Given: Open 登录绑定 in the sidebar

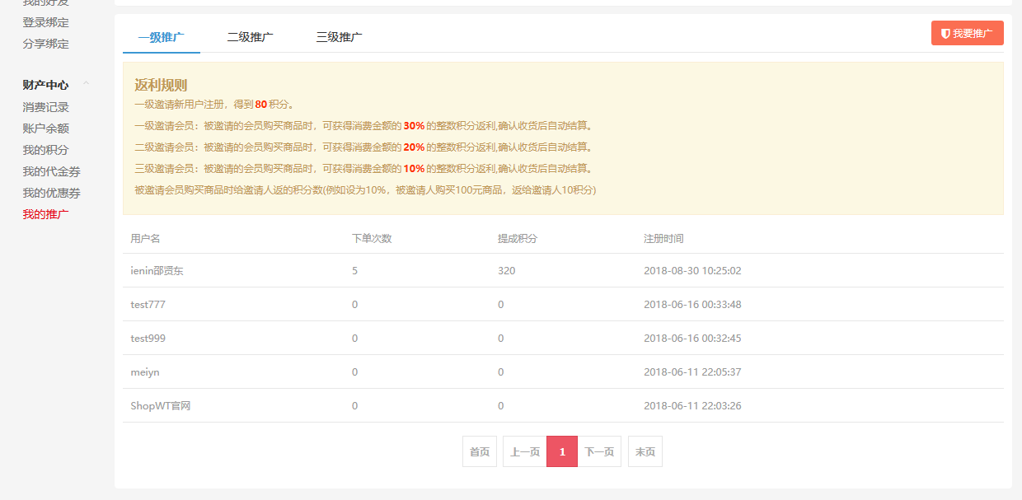Looking at the screenshot, I should point(45,22).
